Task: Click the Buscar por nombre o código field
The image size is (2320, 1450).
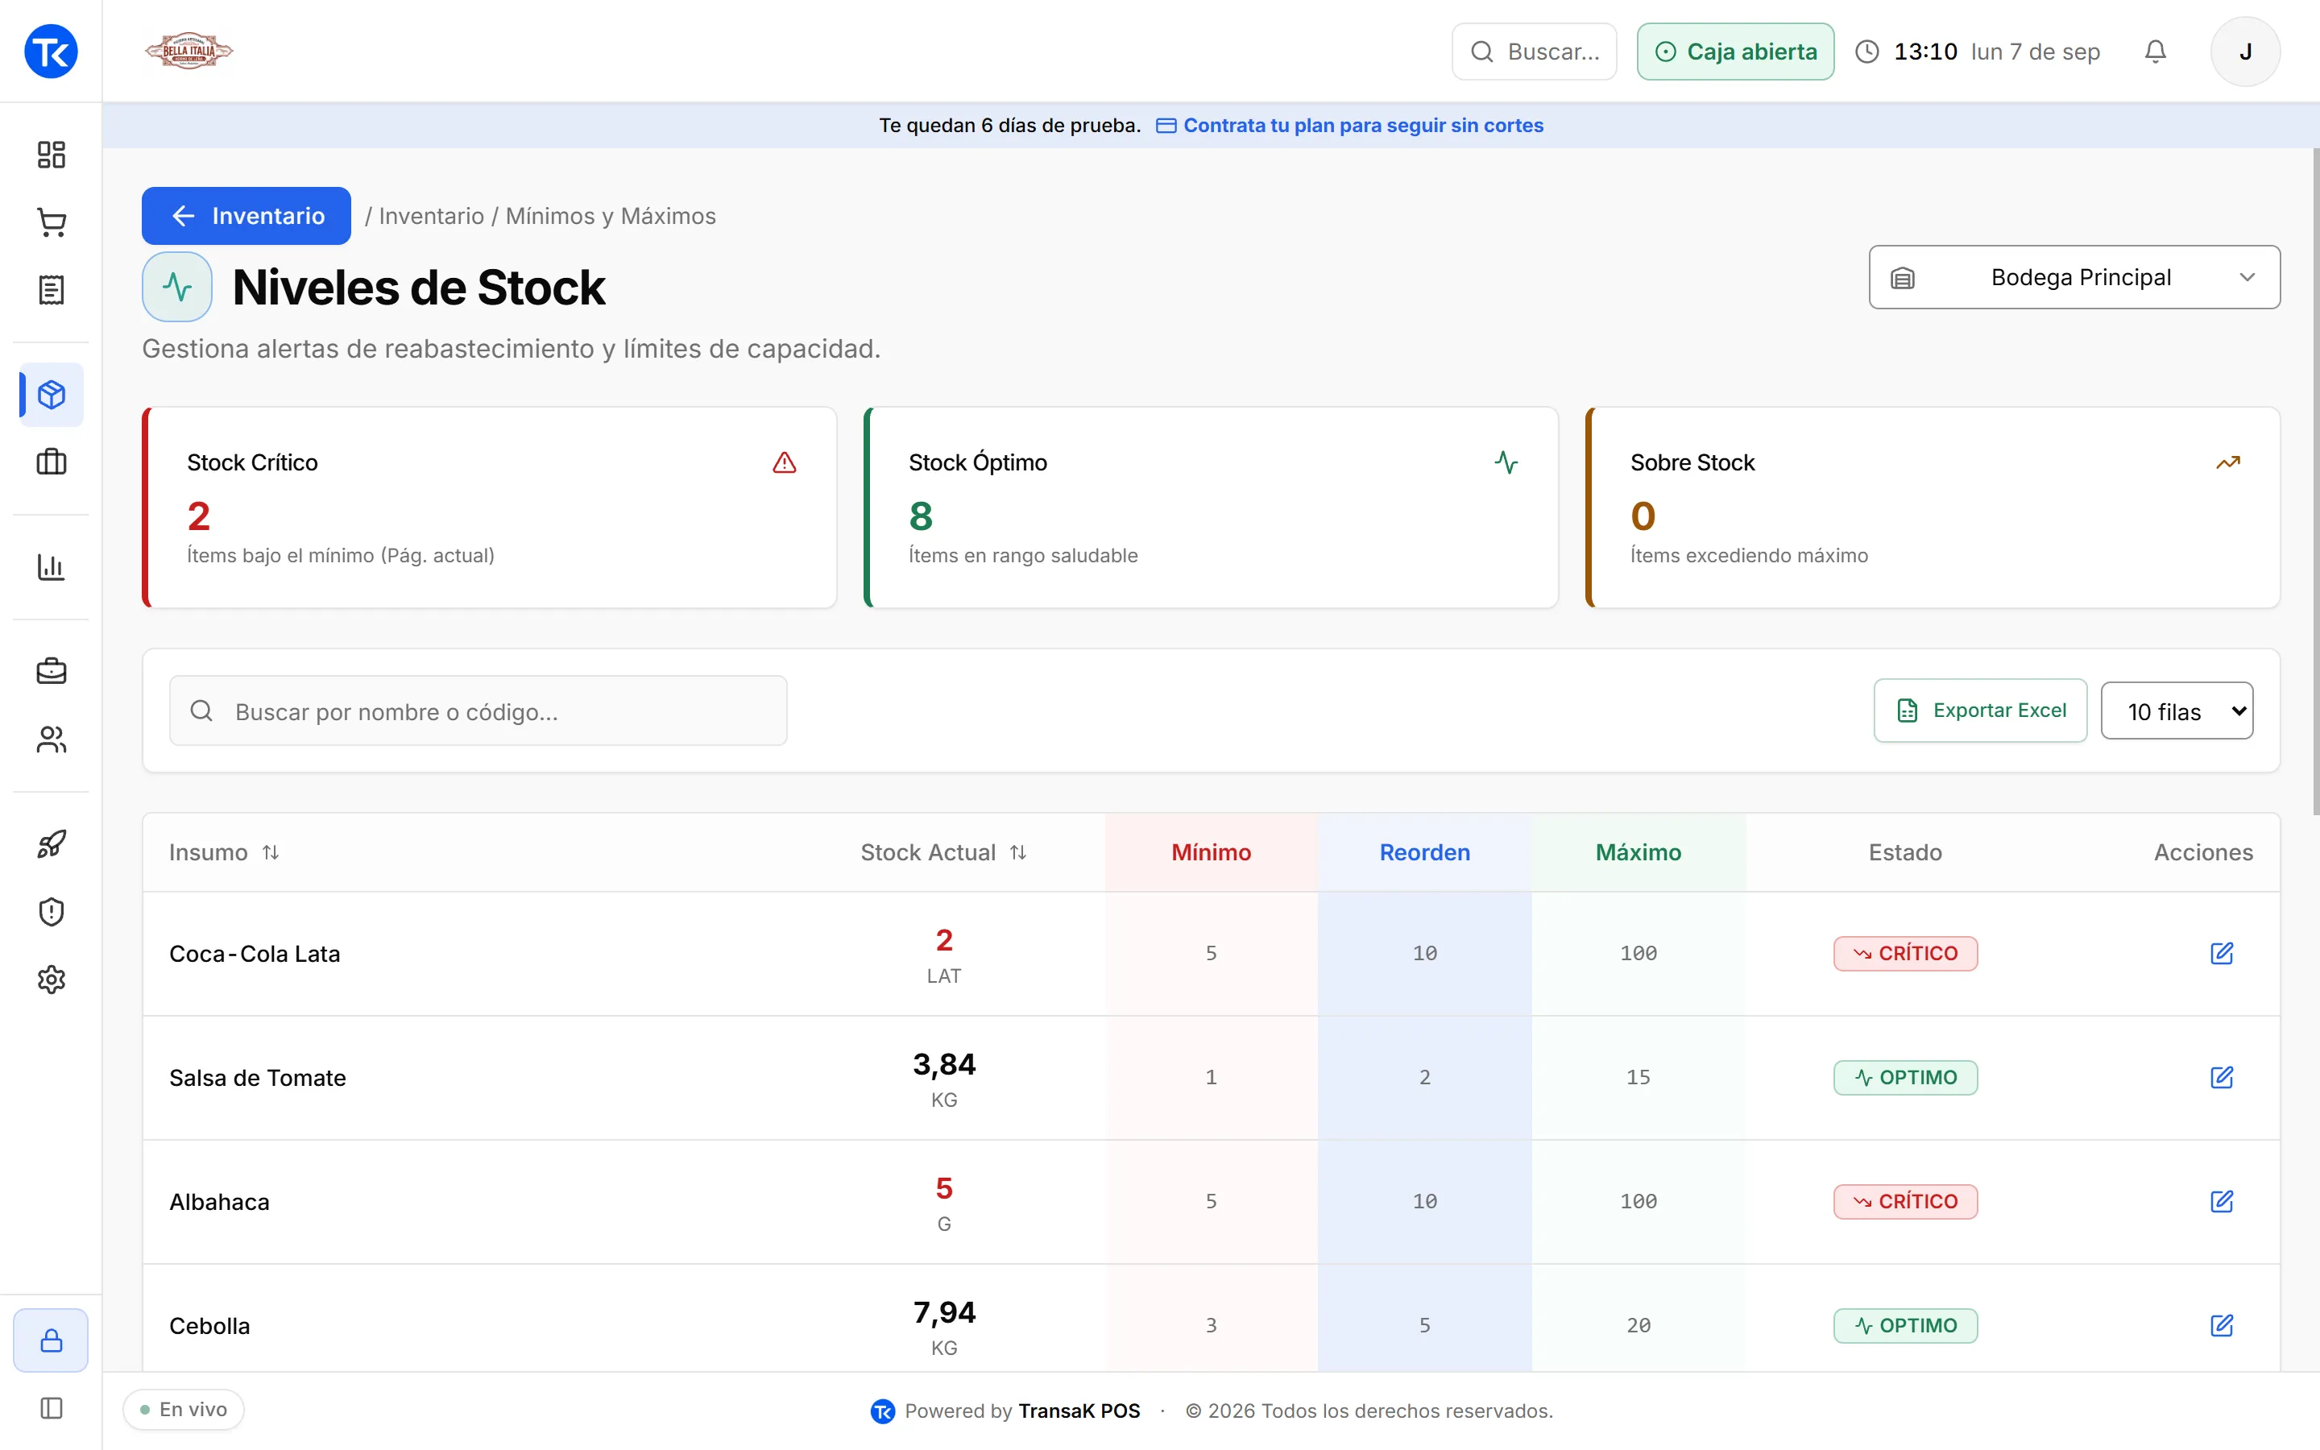Action: tap(478, 710)
